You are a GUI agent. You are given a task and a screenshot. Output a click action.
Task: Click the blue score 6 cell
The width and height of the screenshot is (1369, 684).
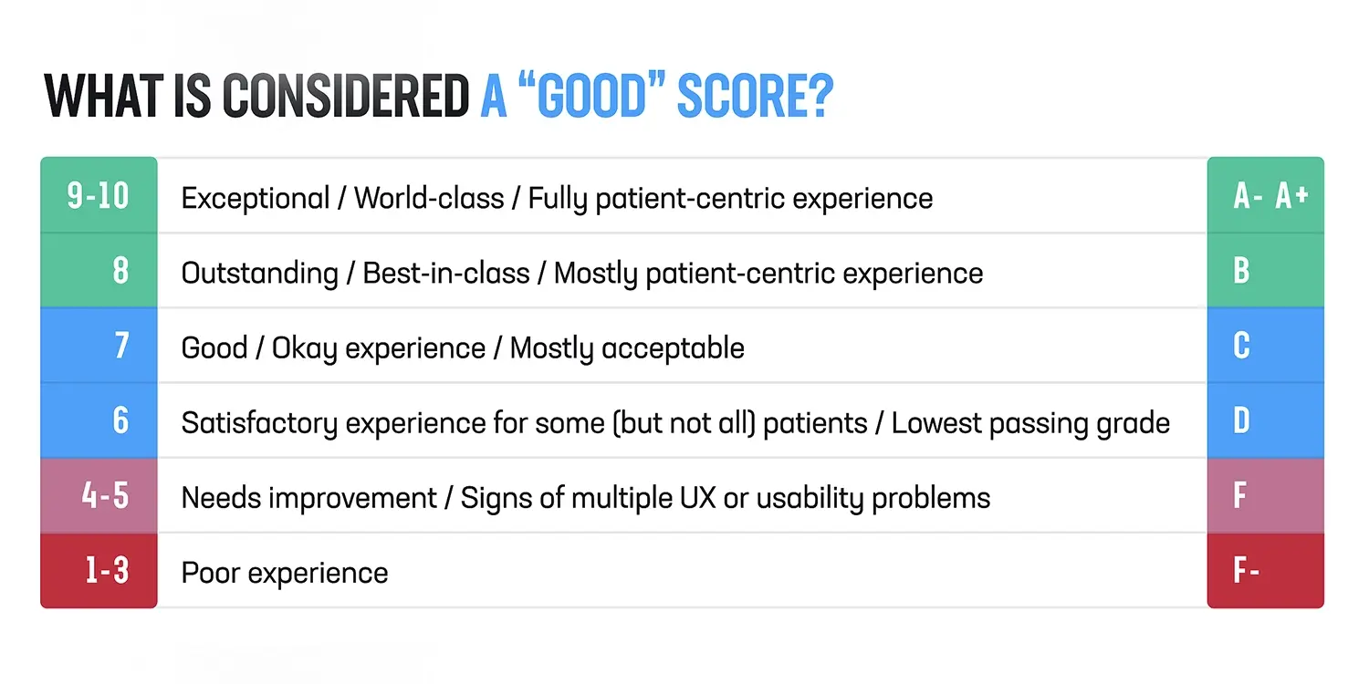99,421
